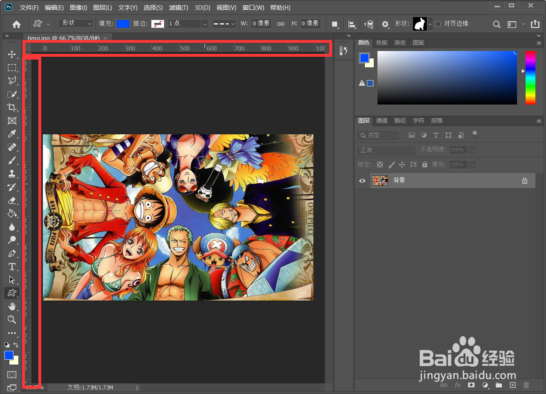Select the Crop tool

[x=12, y=107]
